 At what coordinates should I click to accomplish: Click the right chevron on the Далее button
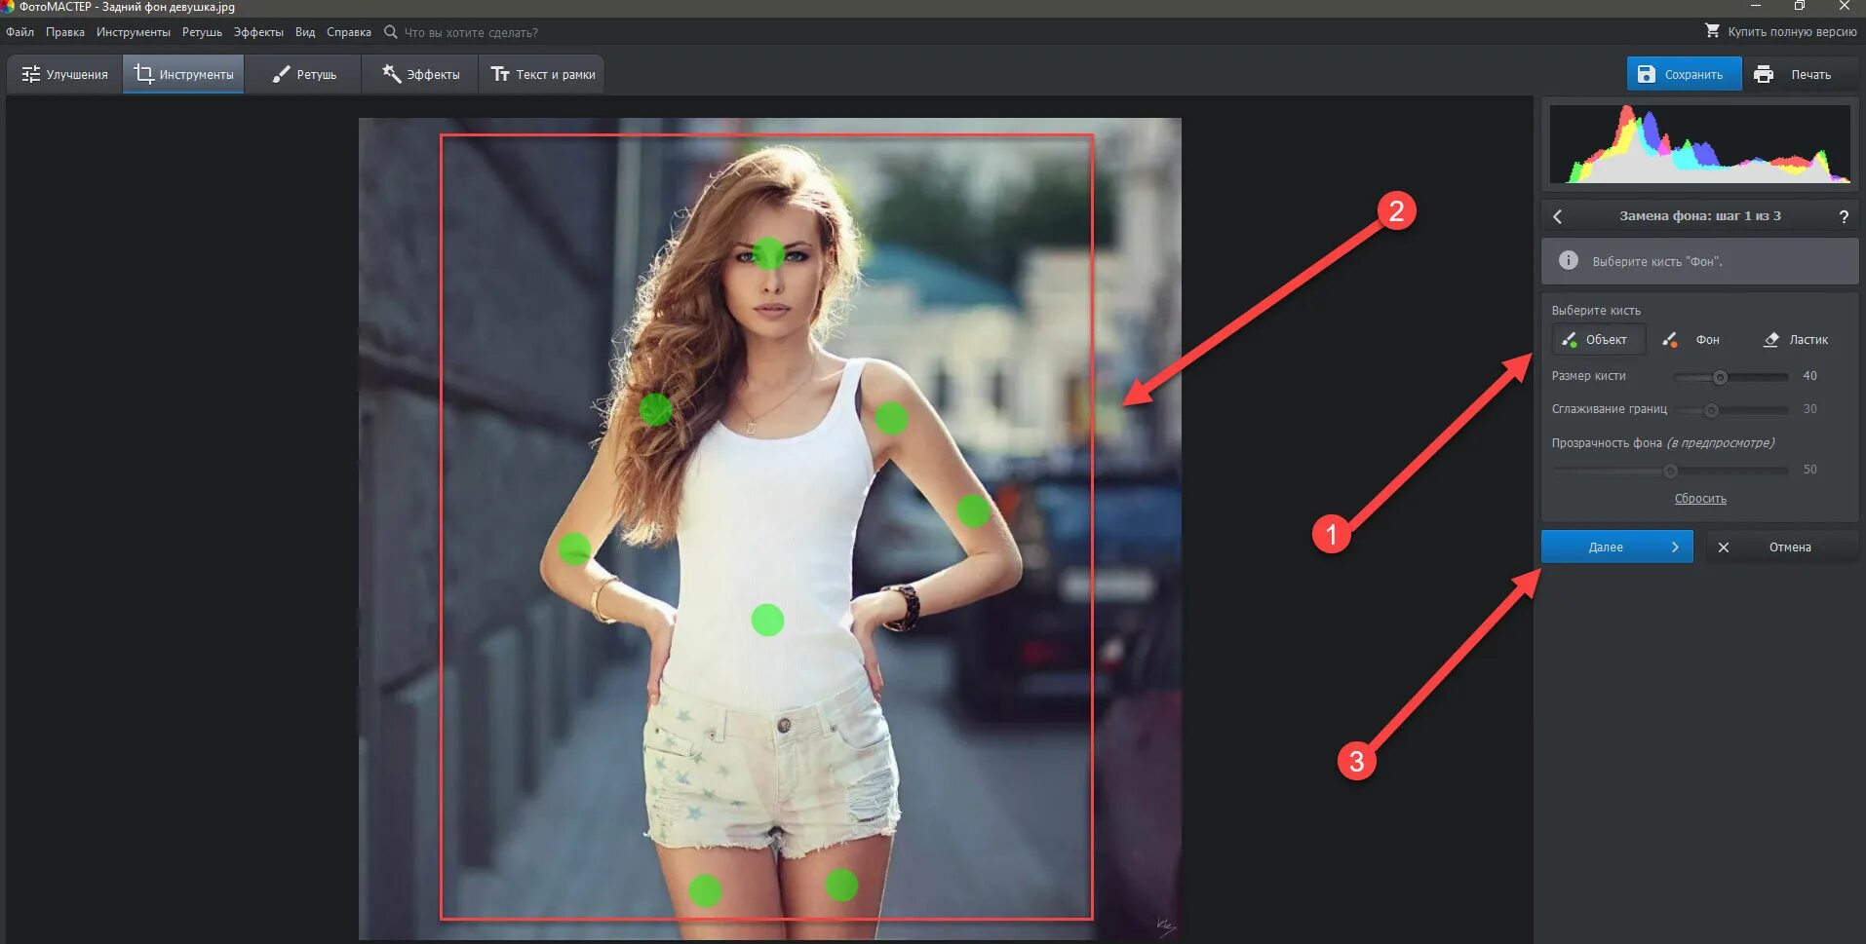click(x=1675, y=548)
